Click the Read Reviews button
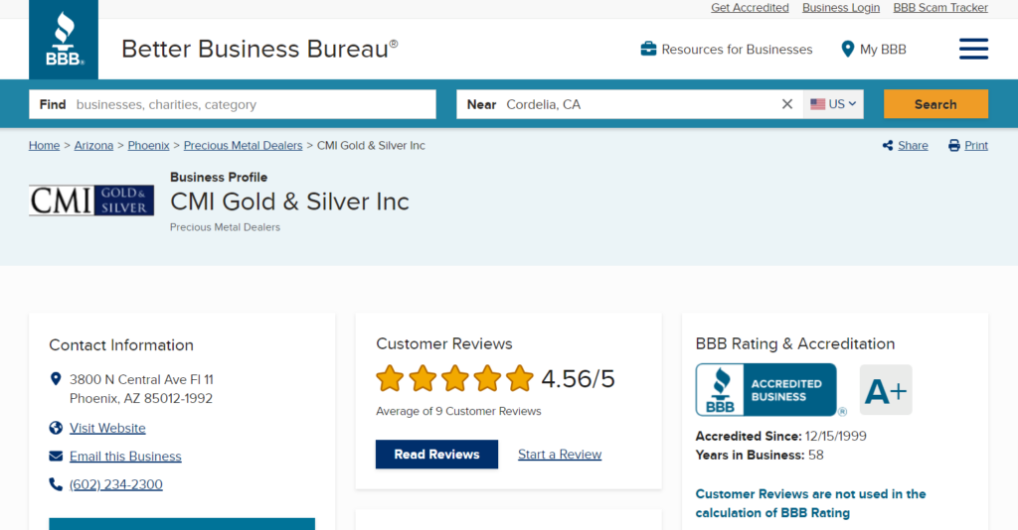Viewport: 1018px width, 530px height. click(436, 455)
